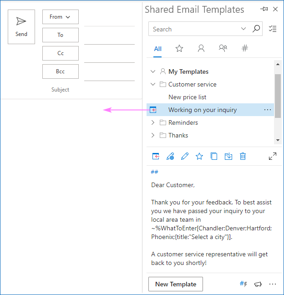
Task: Expand the search options dropdown arrow
Action: (243, 29)
